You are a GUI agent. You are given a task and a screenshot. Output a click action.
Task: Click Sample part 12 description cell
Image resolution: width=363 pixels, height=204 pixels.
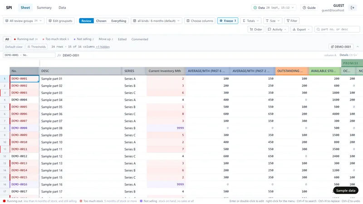pyautogui.click(x=81, y=156)
